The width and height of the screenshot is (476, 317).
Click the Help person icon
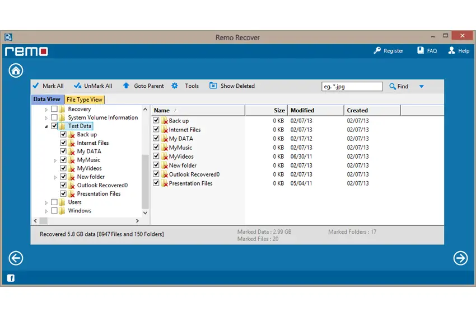coord(451,51)
